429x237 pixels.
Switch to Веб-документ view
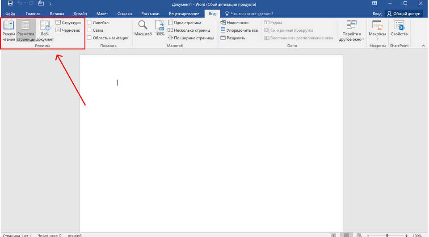(45, 30)
